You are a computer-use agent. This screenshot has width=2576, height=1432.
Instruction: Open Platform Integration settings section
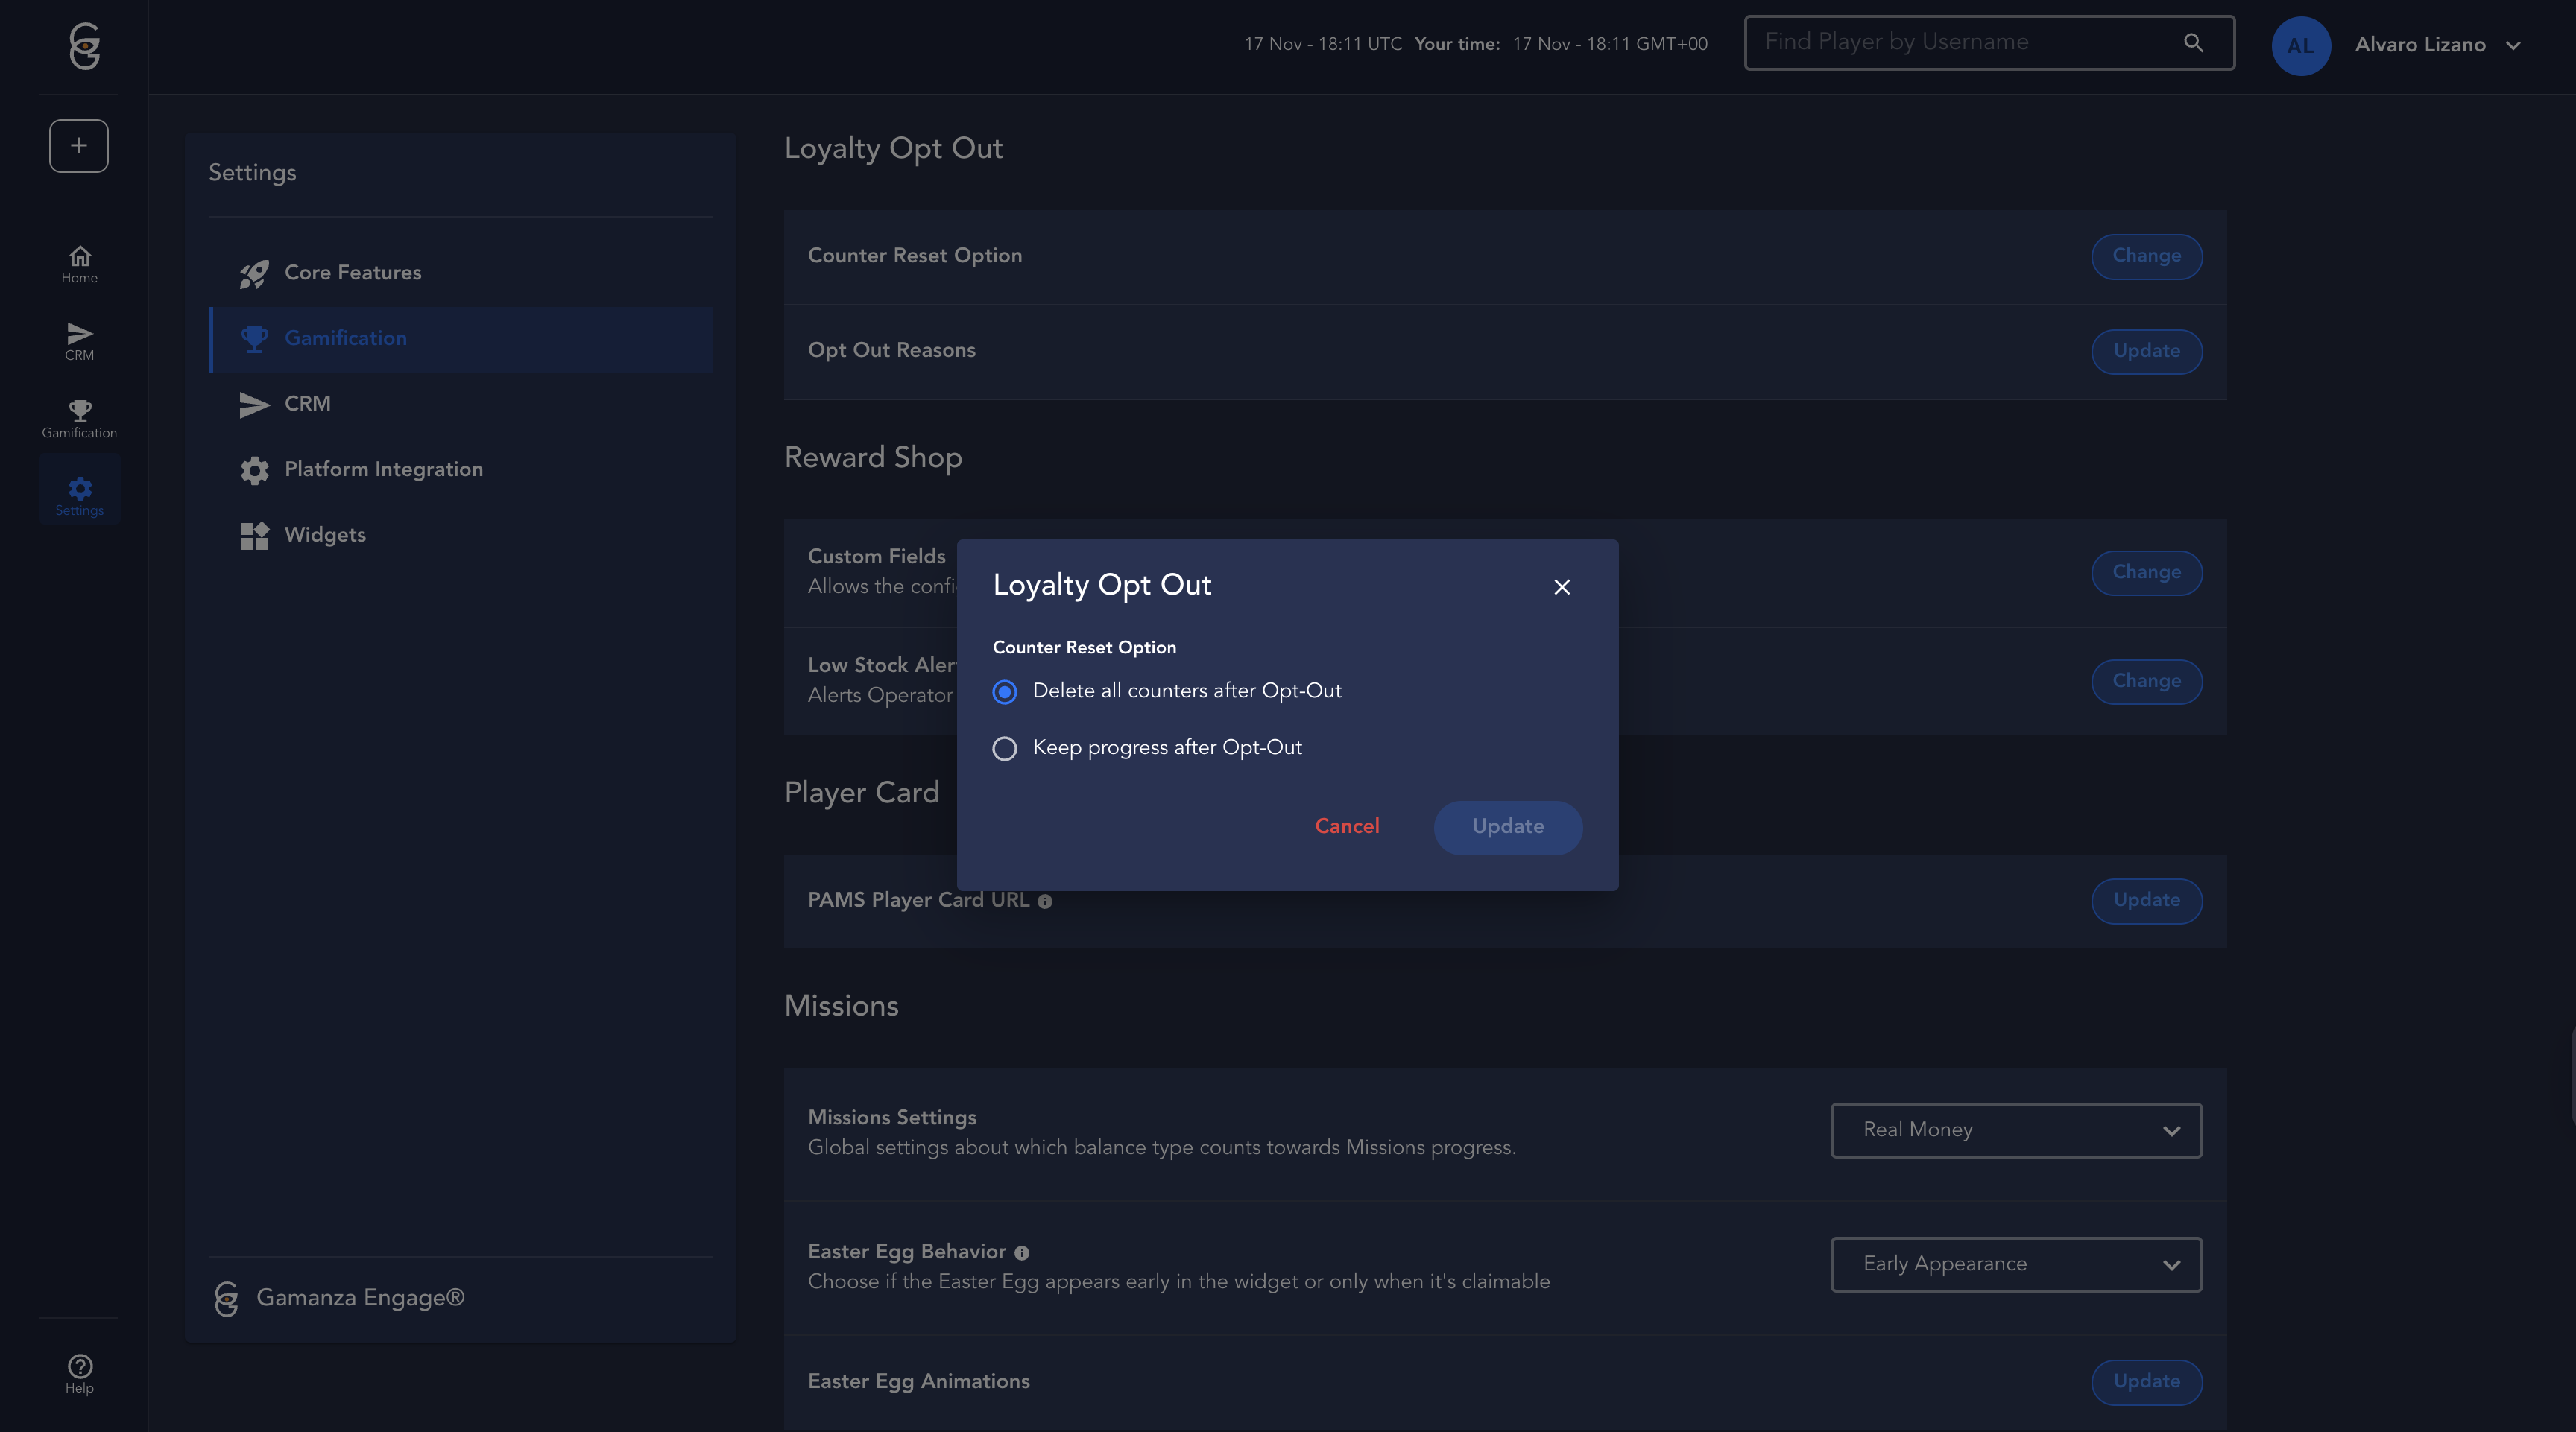(383, 469)
